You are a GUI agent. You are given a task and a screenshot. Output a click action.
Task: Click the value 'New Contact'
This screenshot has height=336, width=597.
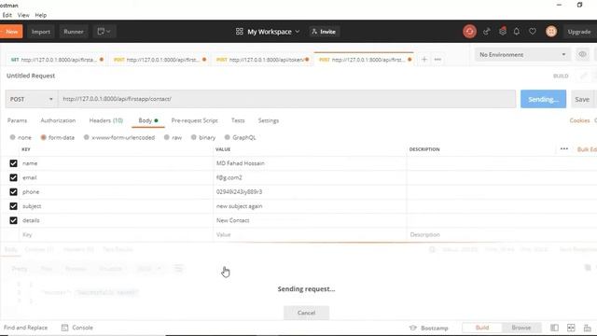(232, 220)
